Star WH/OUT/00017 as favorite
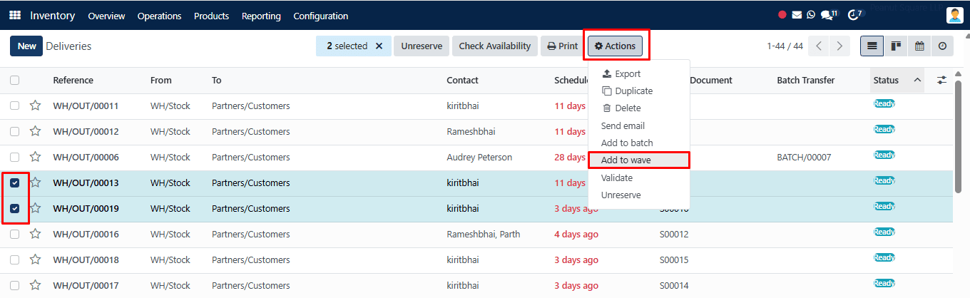This screenshot has width=970, height=298. 35,286
